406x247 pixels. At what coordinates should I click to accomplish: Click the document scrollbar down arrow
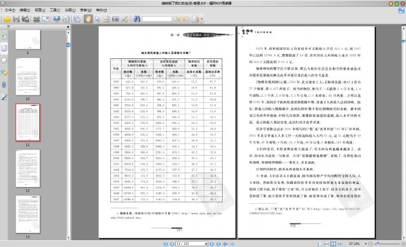point(403,238)
